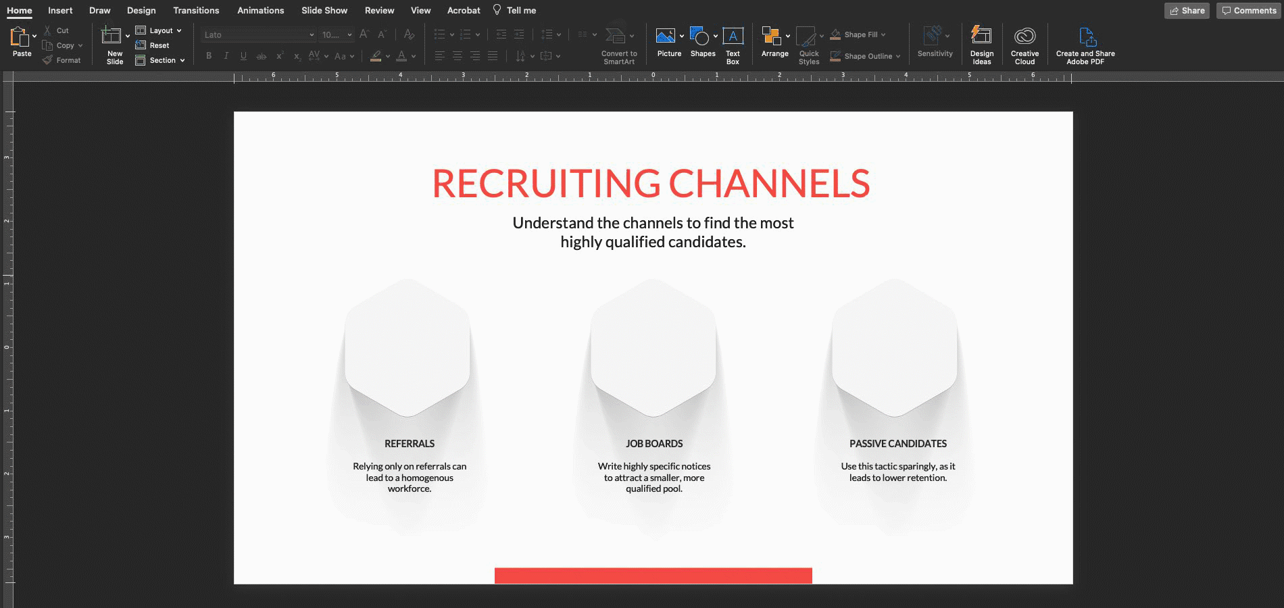Toggle italic formatting
This screenshot has height=608, width=1284.
click(226, 56)
